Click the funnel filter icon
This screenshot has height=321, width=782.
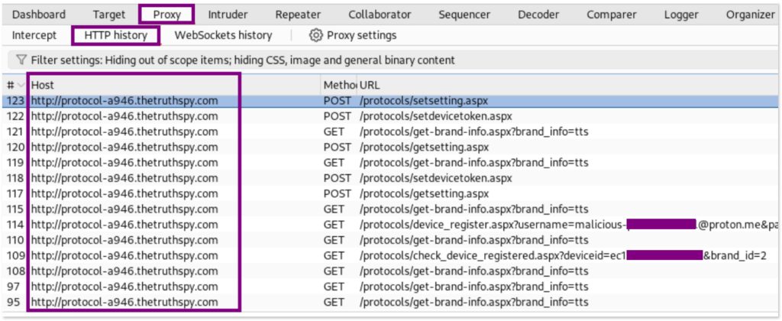point(21,60)
